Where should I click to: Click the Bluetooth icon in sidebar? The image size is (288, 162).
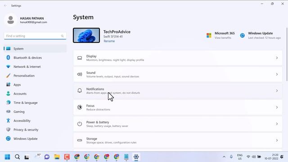[x=8, y=58]
